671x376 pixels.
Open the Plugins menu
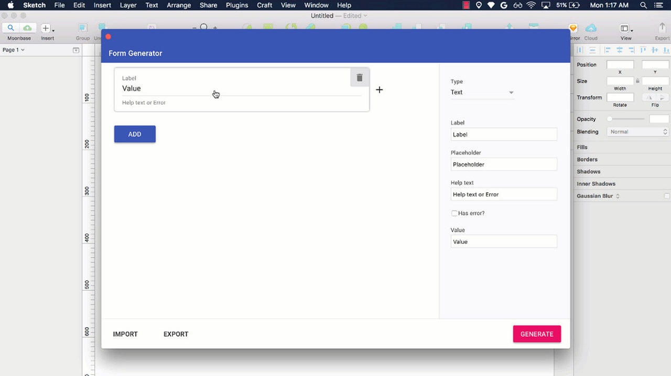[237, 5]
